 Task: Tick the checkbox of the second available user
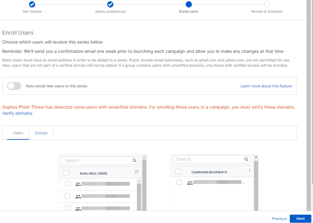(x=67, y=196)
